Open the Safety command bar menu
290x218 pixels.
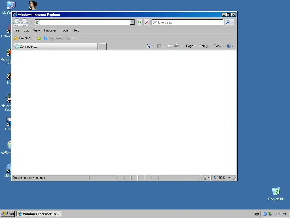205,46
